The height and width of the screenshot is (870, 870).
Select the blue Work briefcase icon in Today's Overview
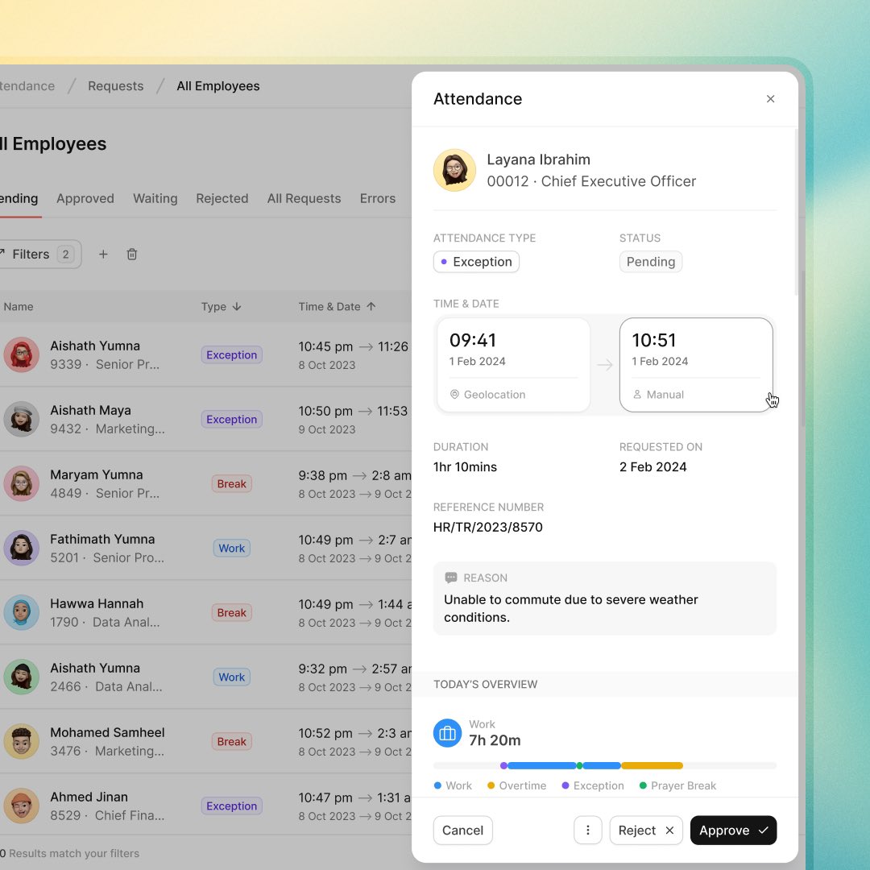click(448, 733)
